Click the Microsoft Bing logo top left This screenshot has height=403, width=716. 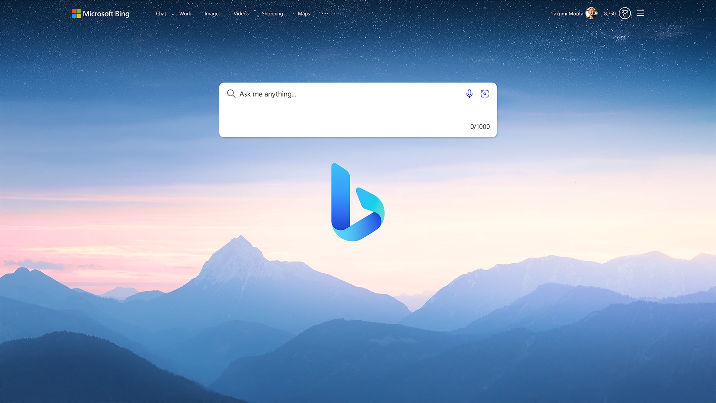pyautogui.click(x=101, y=13)
